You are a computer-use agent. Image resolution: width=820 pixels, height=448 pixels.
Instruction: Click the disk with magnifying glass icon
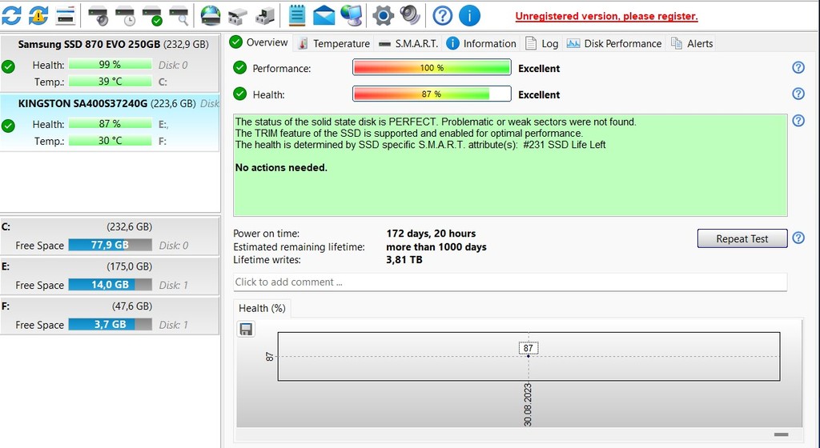(x=179, y=15)
